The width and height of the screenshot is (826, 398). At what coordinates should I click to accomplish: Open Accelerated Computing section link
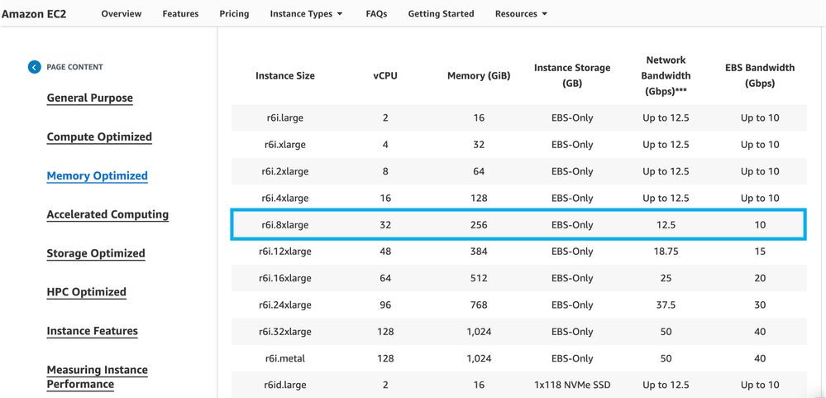(x=107, y=214)
